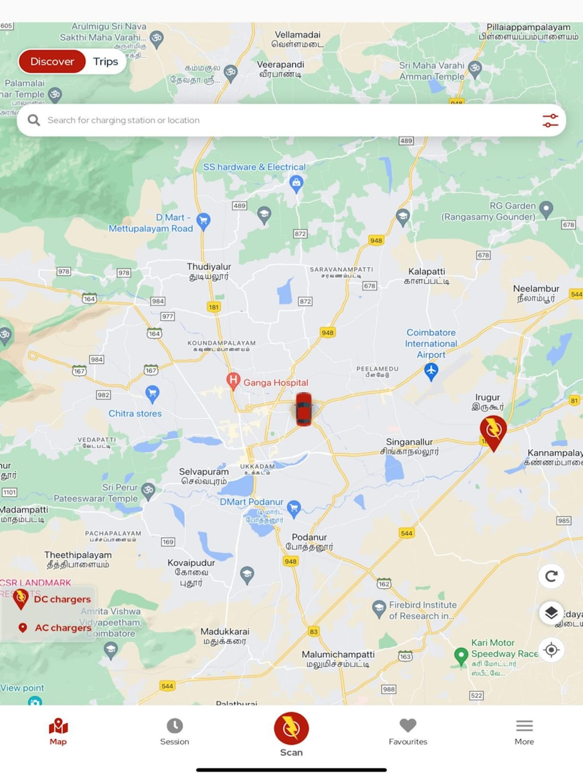This screenshot has height=777, width=583.
Task: Tap the map refresh icon
Action: (x=551, y=576)
